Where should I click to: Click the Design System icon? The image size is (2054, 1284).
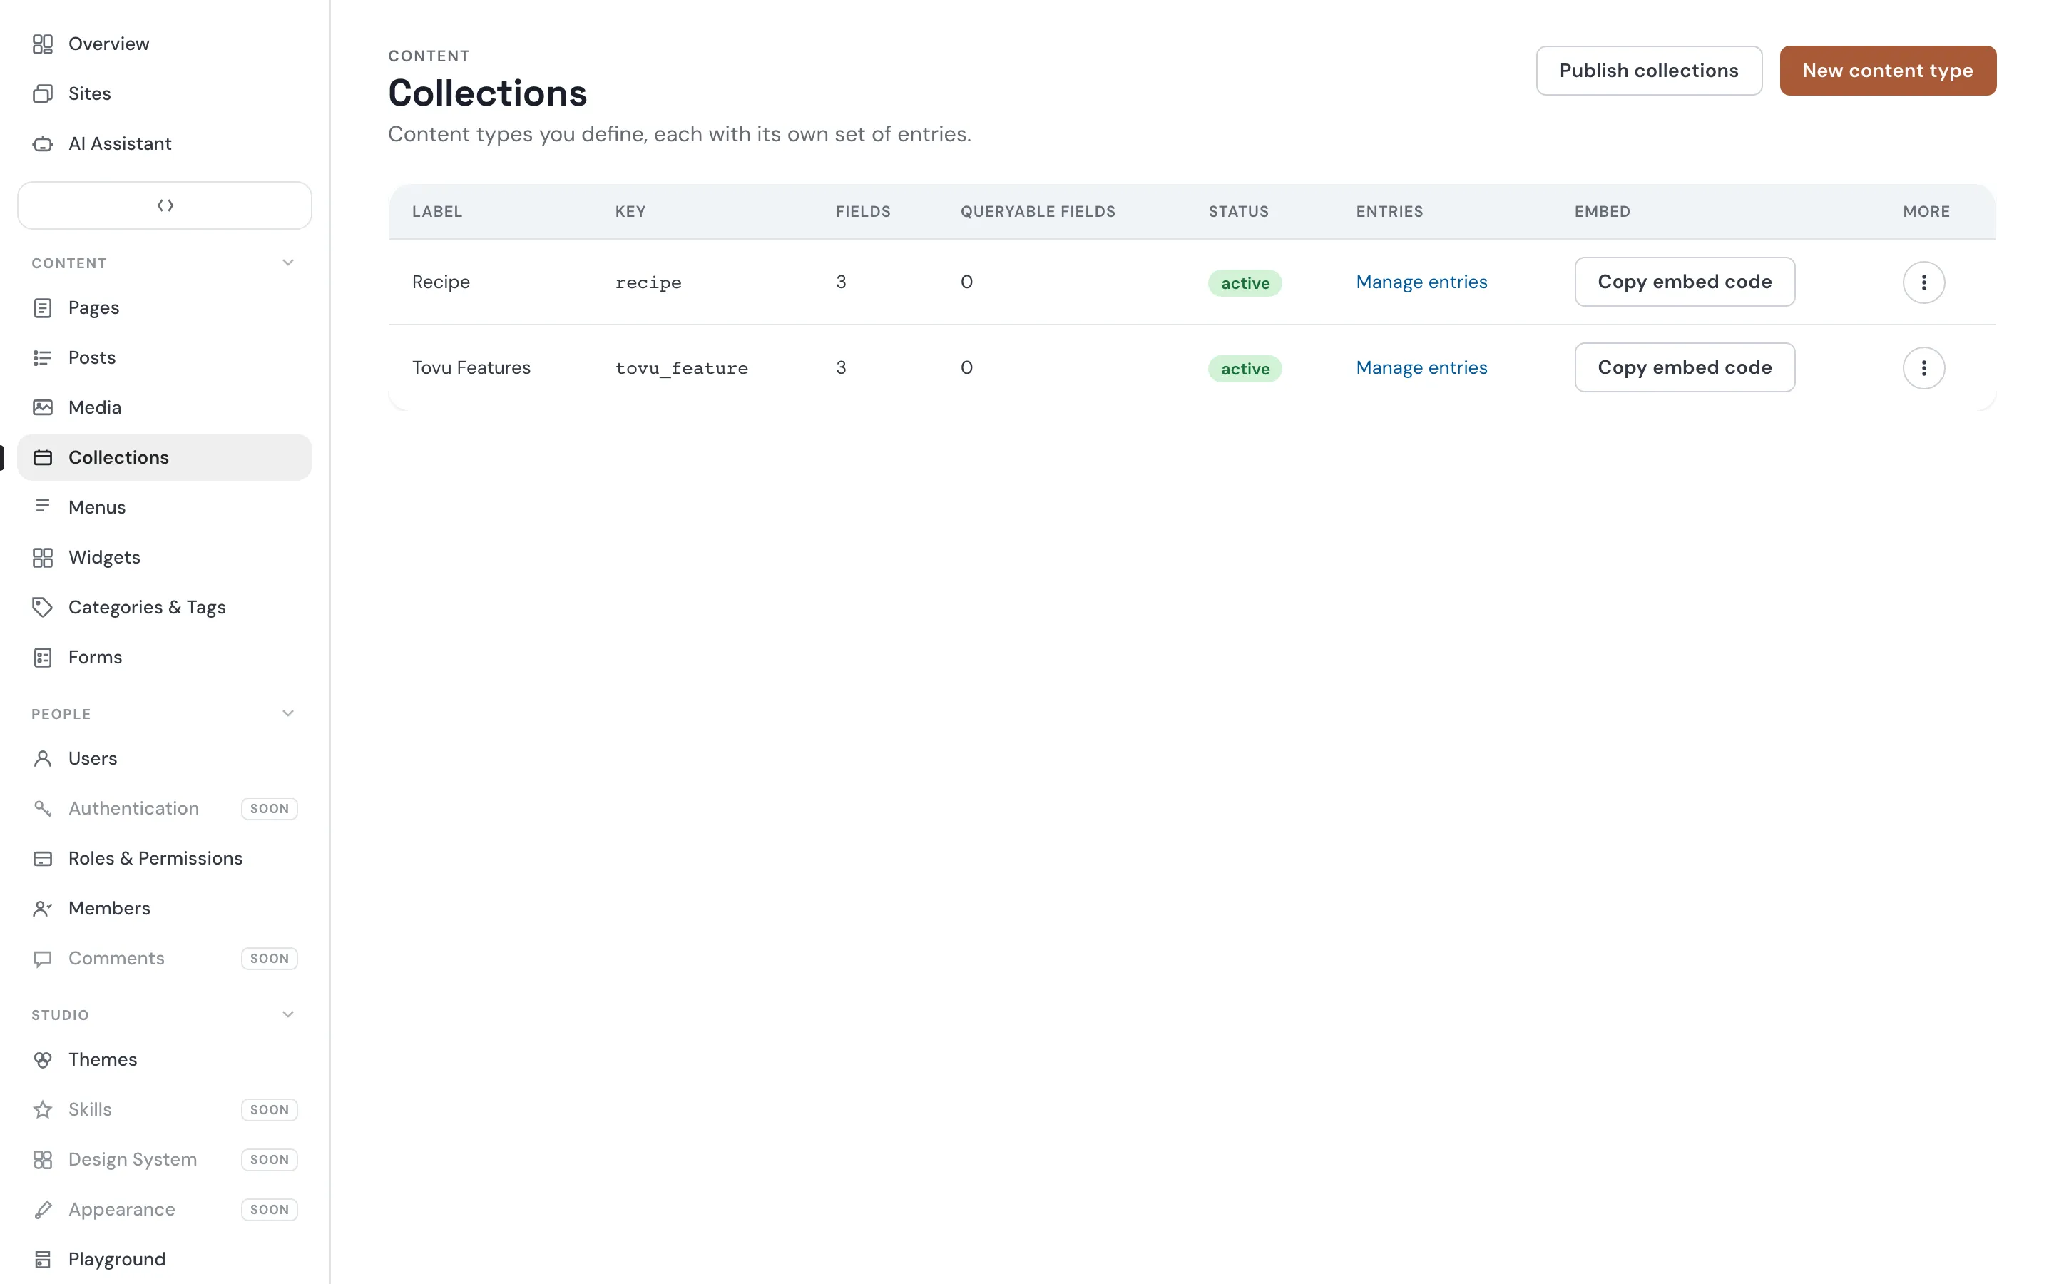pyautogui.click(x=43, y=1160)
